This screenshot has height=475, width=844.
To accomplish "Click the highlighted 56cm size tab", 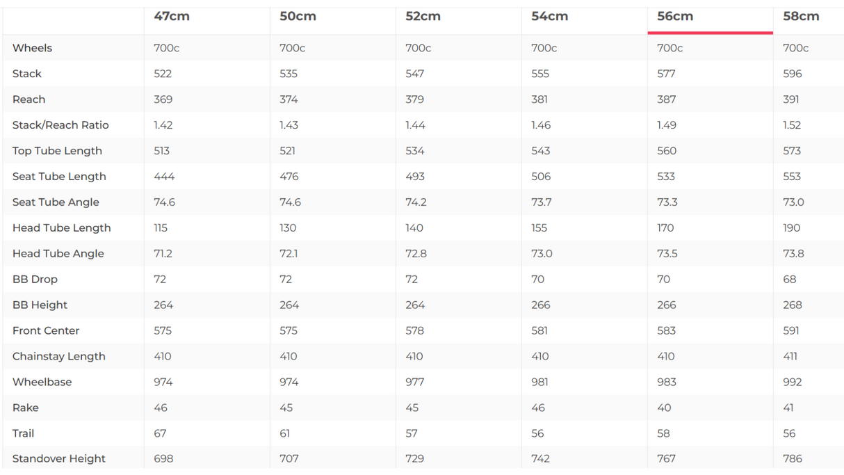I will [675, 17].
